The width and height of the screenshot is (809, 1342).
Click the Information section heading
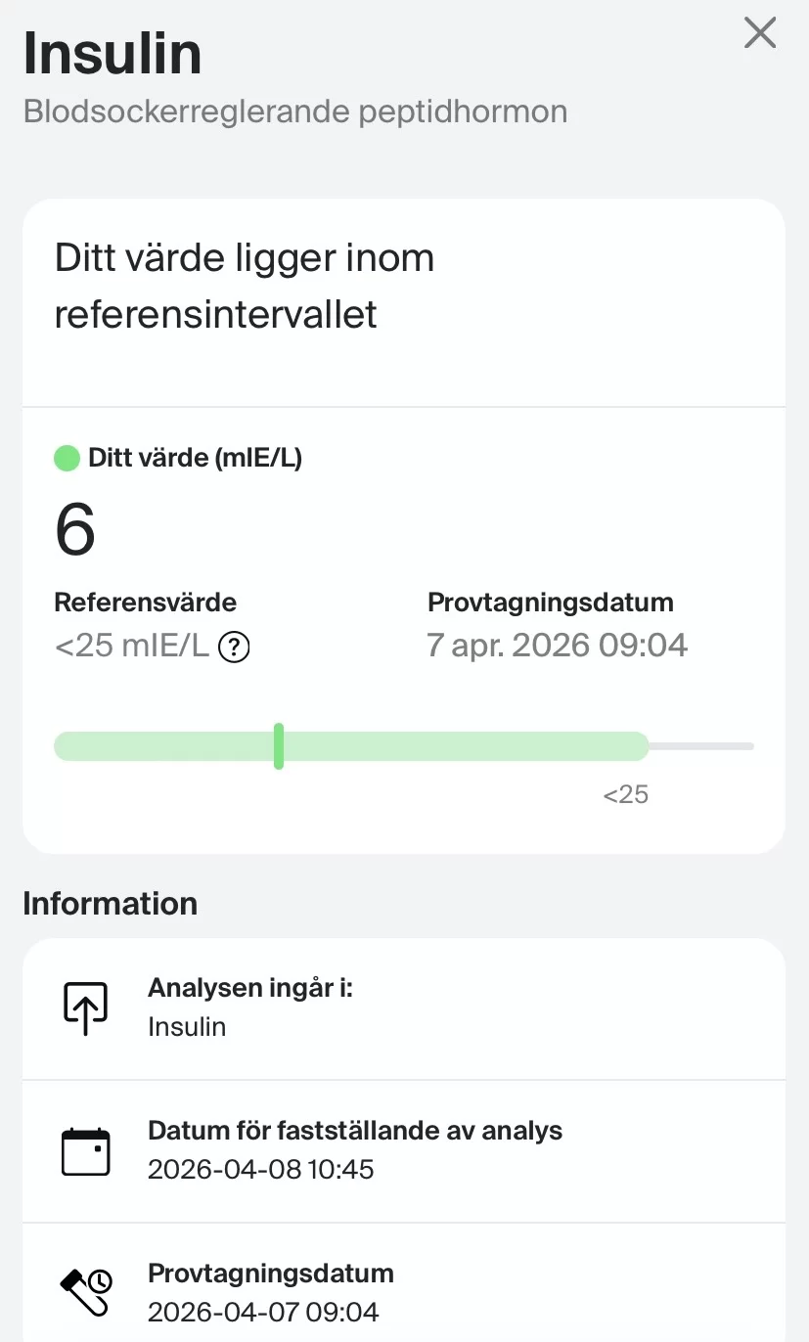[110, 903]
